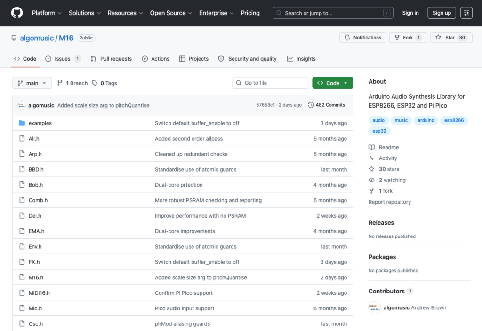Screen dimensions: 482x331
Task: Click the branch icon next to 1 Branch
Action: (x=60, y=83)
